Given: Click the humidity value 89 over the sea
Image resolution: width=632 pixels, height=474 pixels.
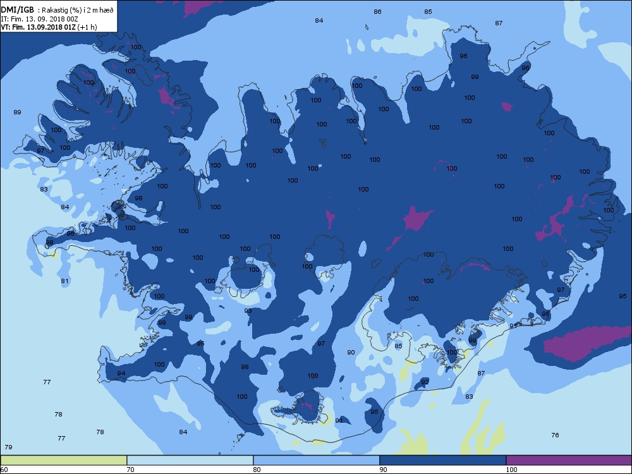Looking at the screenshot, I should coord(17,112).
